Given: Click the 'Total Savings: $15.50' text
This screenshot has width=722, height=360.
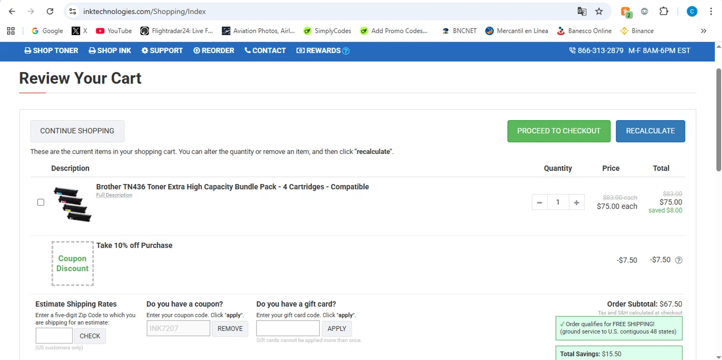Looking at the screenshot, I should [x=591, y=354].
